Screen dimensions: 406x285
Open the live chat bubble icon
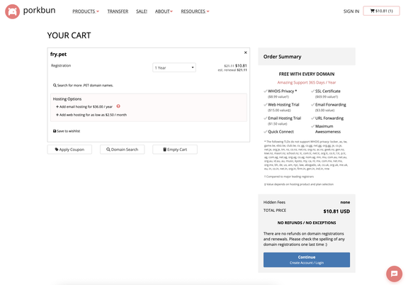tap(394, 274)
